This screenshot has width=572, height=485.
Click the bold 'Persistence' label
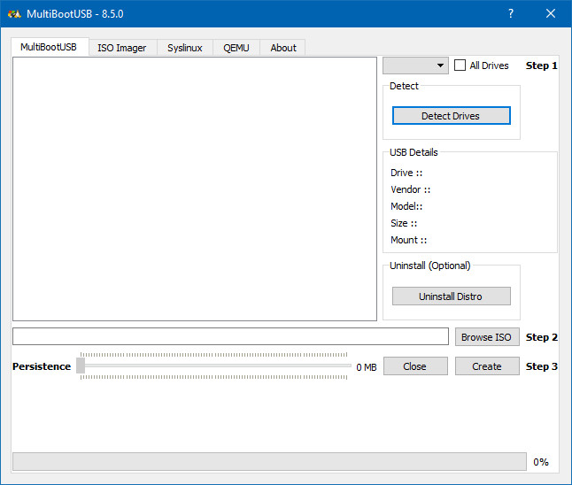click(x=42, y=366)
